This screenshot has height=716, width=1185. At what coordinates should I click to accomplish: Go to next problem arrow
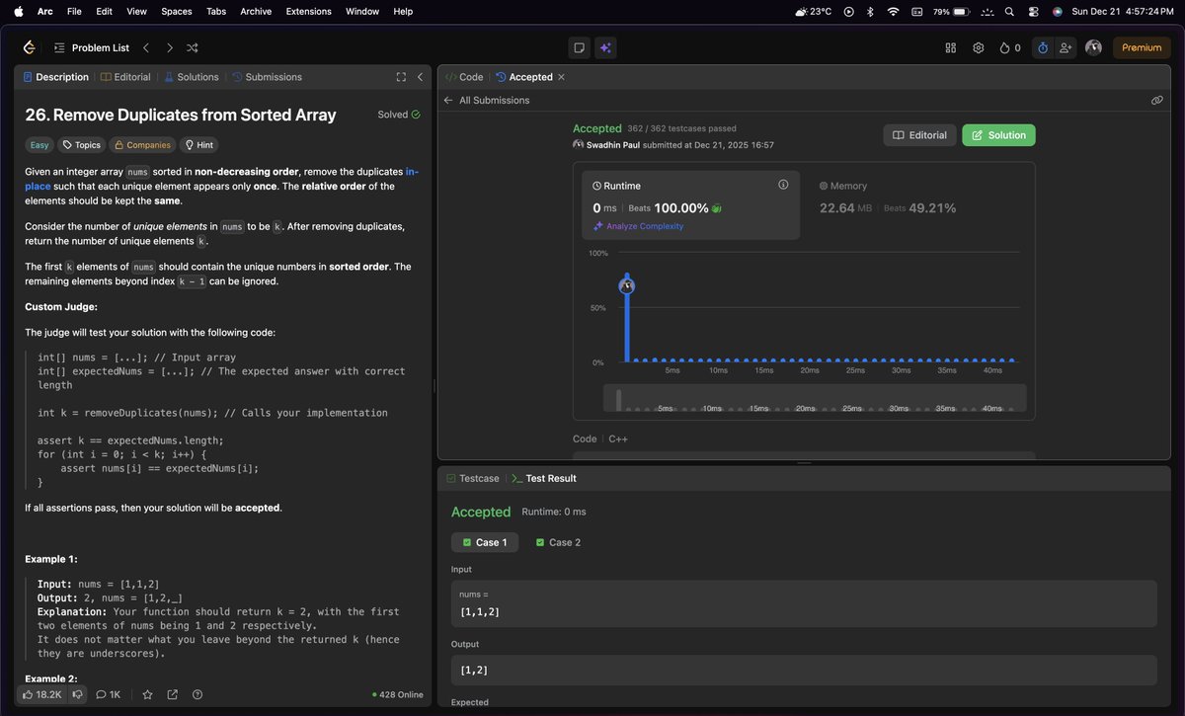pos(169,47)
